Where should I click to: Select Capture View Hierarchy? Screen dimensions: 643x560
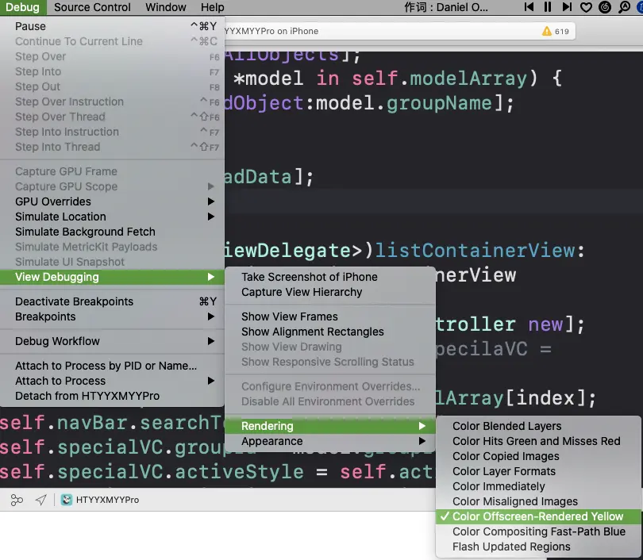(330, 292)
